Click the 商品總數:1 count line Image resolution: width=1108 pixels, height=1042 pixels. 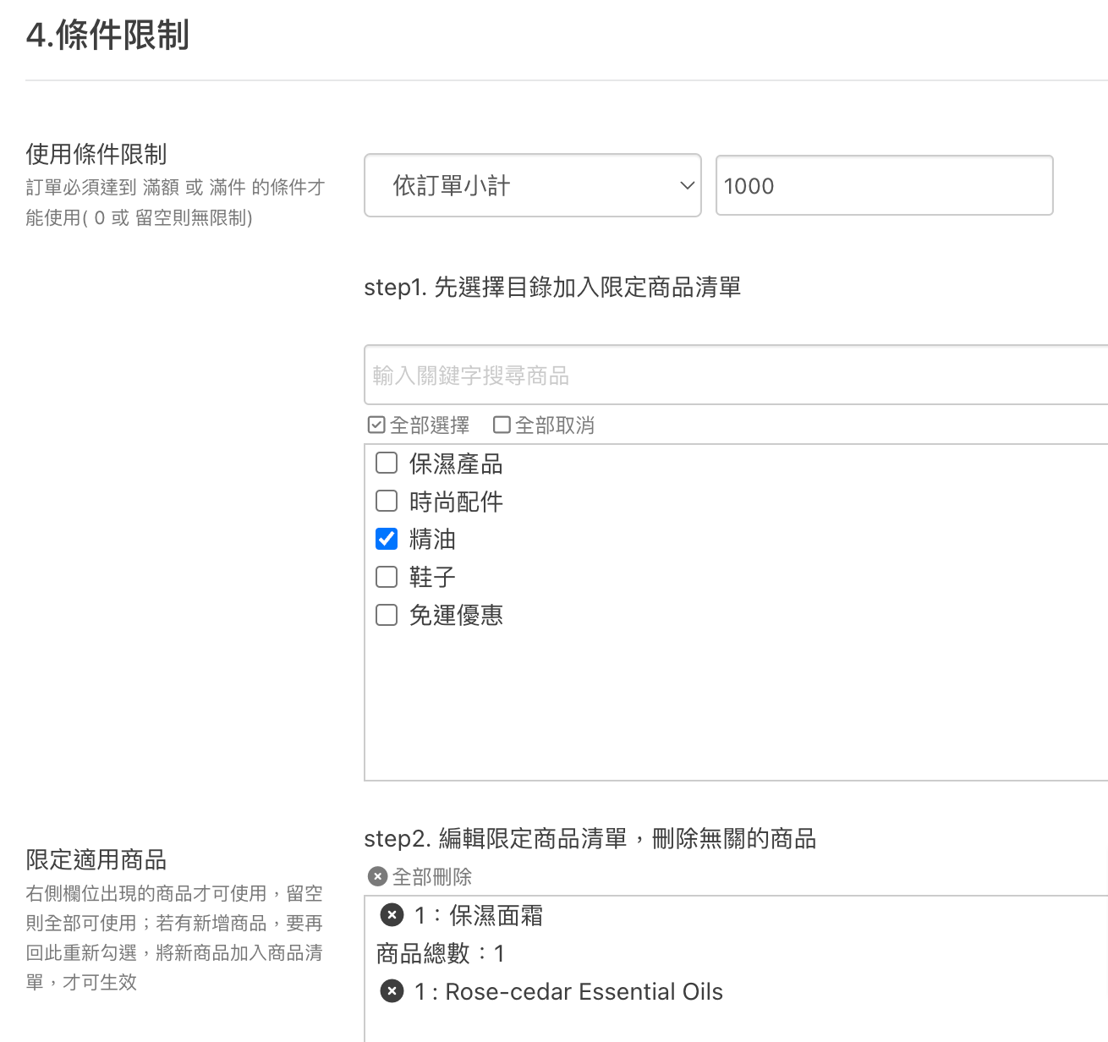pyautogui.click(x=440, y=953)
